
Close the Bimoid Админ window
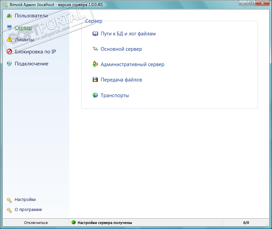point(263,3)
